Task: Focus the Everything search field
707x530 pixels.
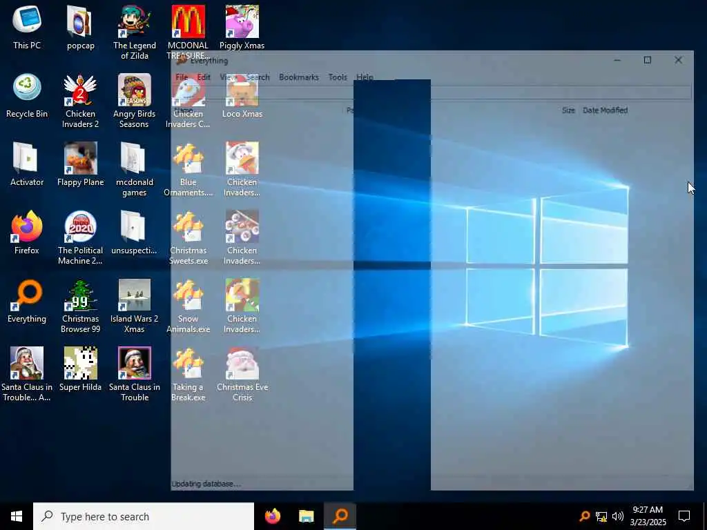Action: 432,93
